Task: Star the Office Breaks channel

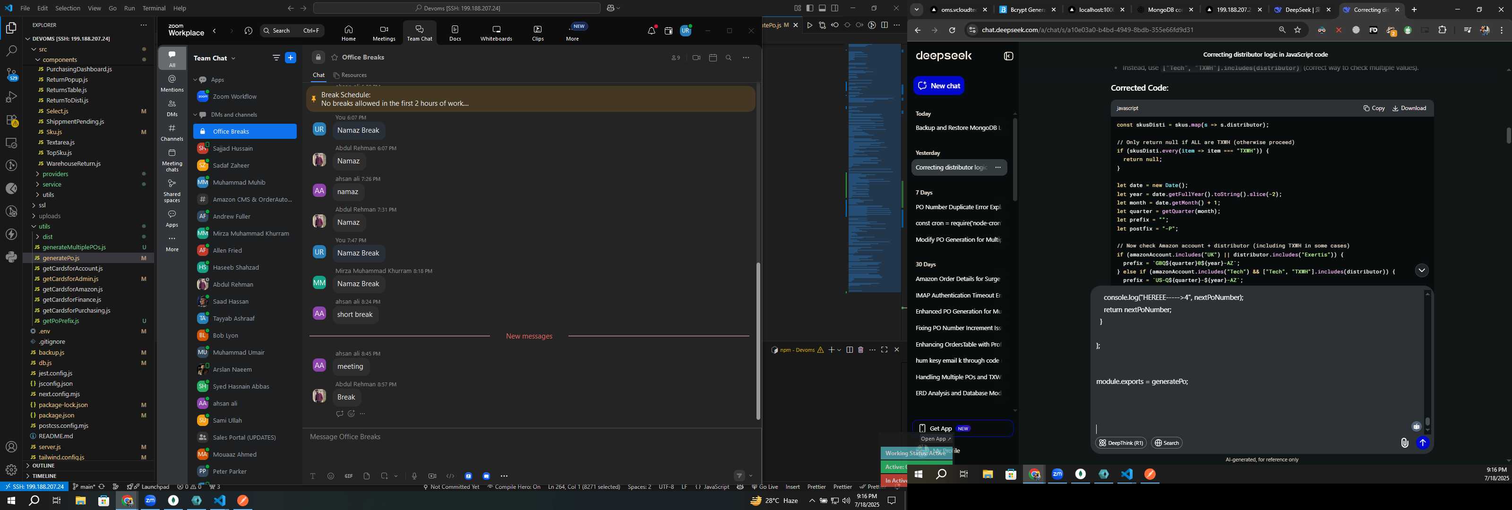Action: pos(335,58)
